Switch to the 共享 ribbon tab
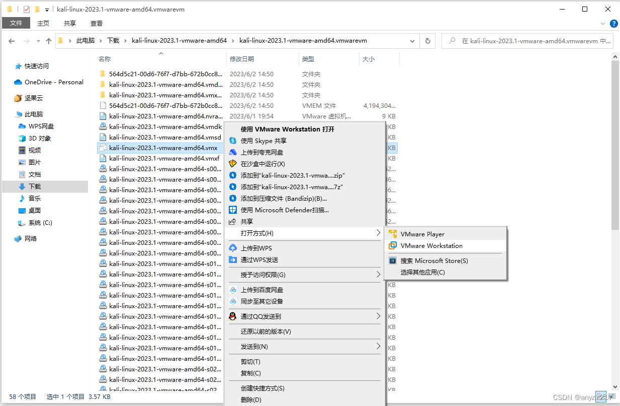 pyautogui.click(x=70, y=23)
